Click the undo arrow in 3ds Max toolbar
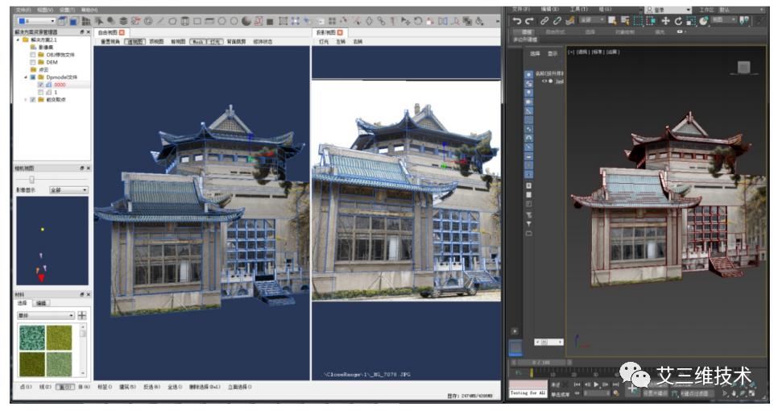Viewport: 778px width, 411px height. 517,21
